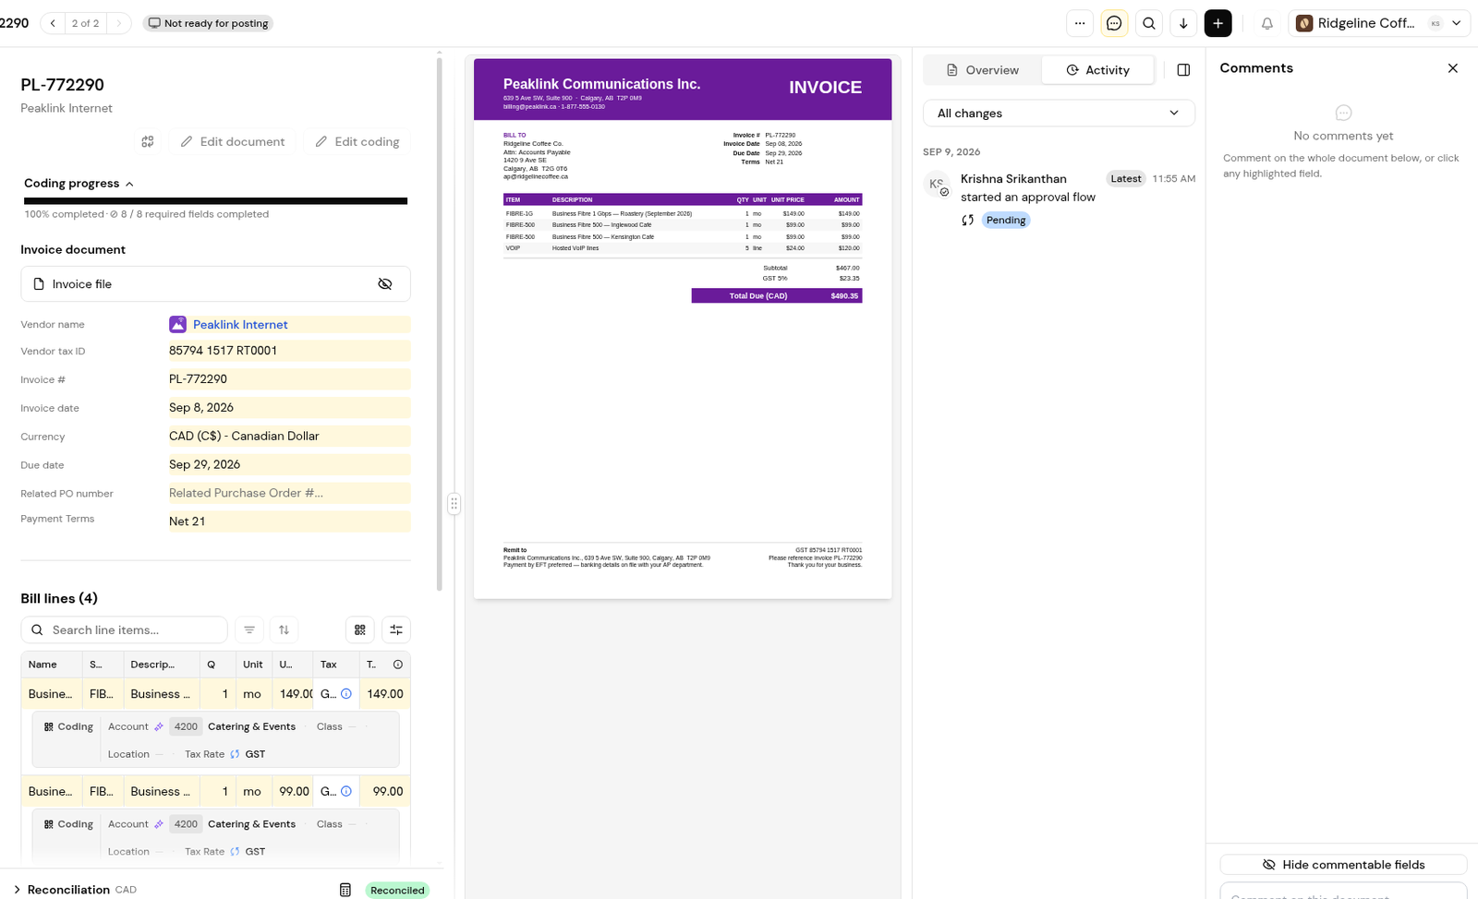The image size is (1478, 899).
Task: Open notifications bell
Action: [x=1267, y=23]
